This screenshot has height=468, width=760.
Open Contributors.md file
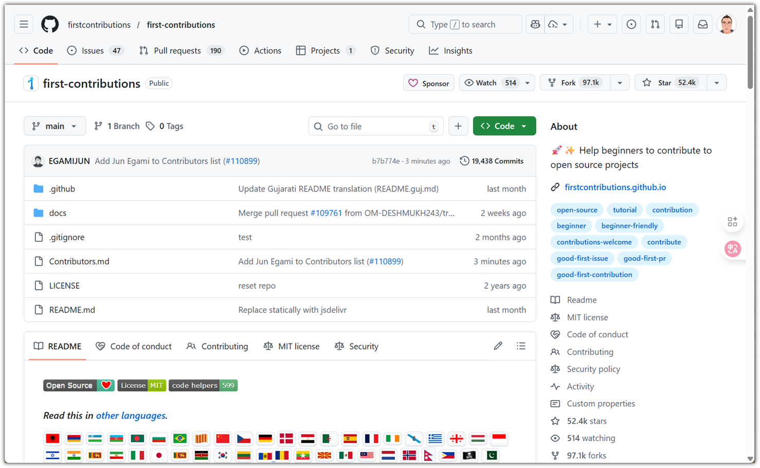79,261
